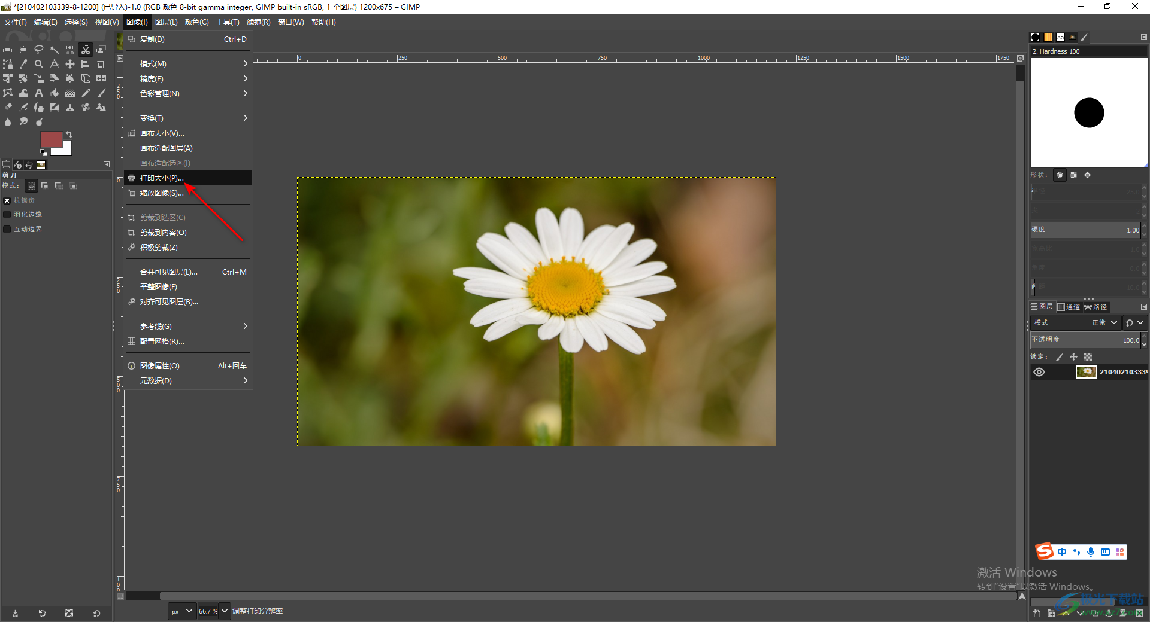1150x622 pixels.
Task: Select the Ellipse Select tool
Action: coord(23,50)
